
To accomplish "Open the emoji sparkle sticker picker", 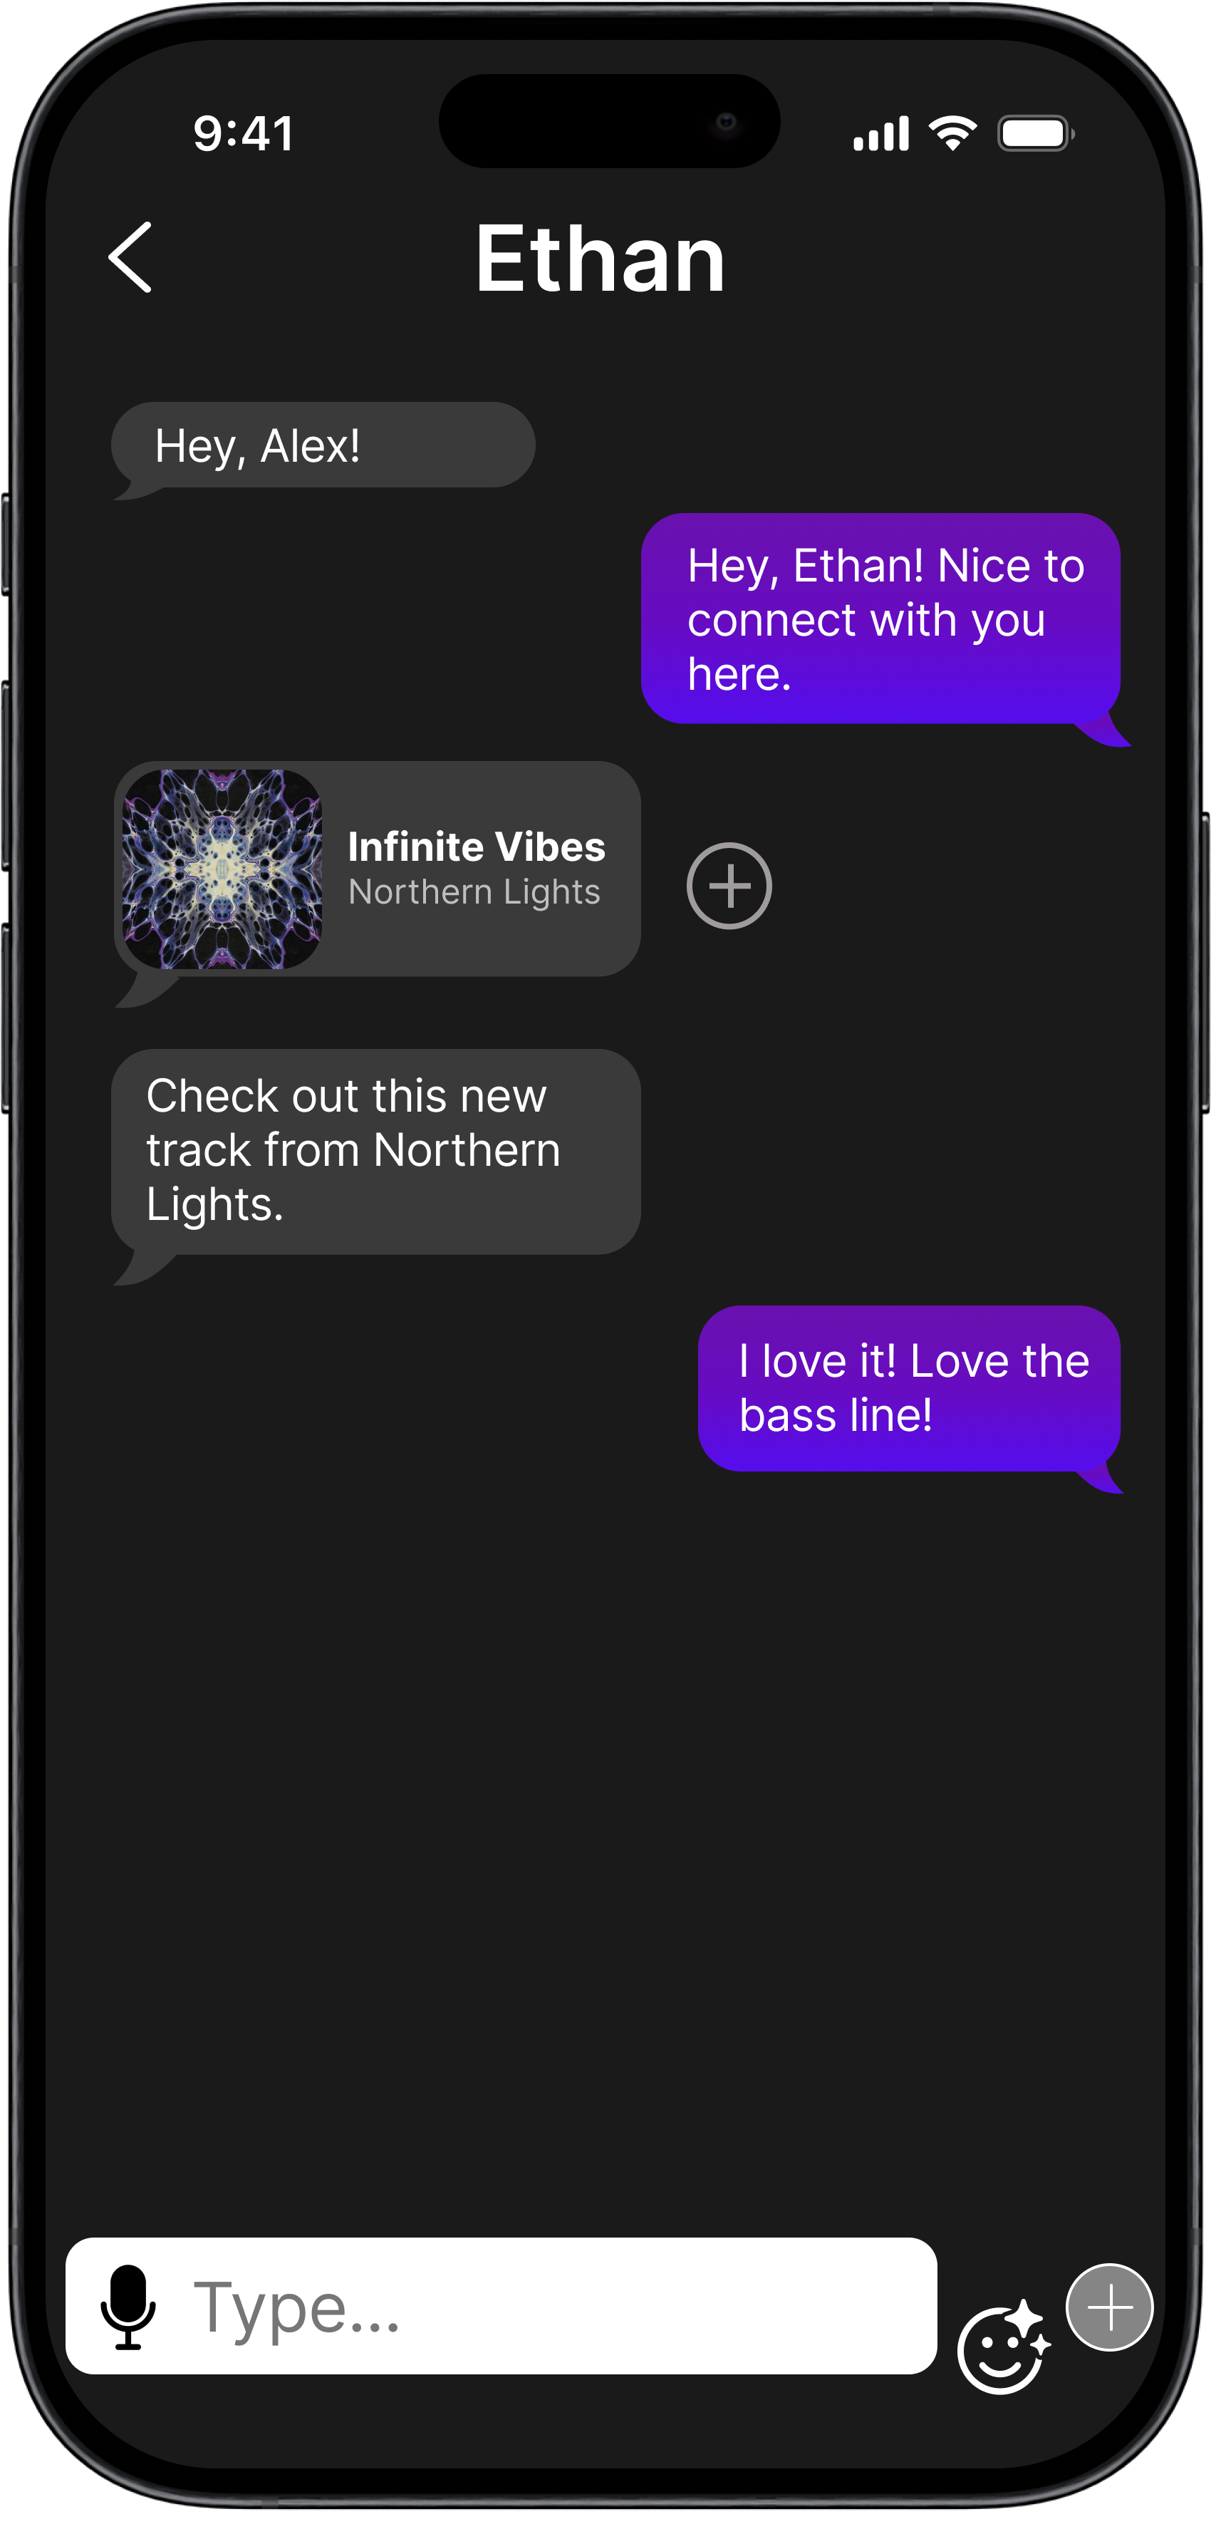I will click(1004, 2346).
